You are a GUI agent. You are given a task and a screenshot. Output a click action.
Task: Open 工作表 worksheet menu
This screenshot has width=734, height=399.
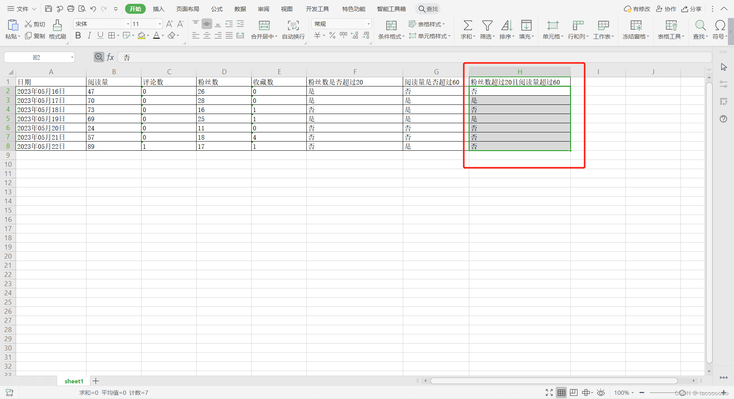click(x=604, y=29)
